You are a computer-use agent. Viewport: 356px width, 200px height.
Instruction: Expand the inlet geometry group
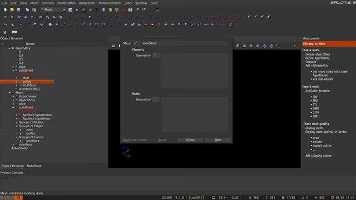click(x=17, y=78)
